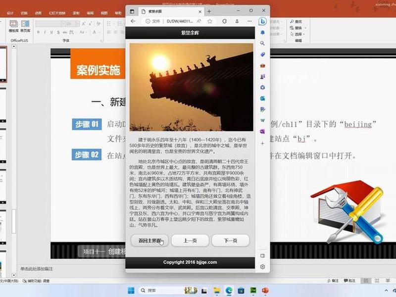Increase font size with larger A icon
Image resolution: width=396 pixels, height=297 pixels.
(84, 24)
